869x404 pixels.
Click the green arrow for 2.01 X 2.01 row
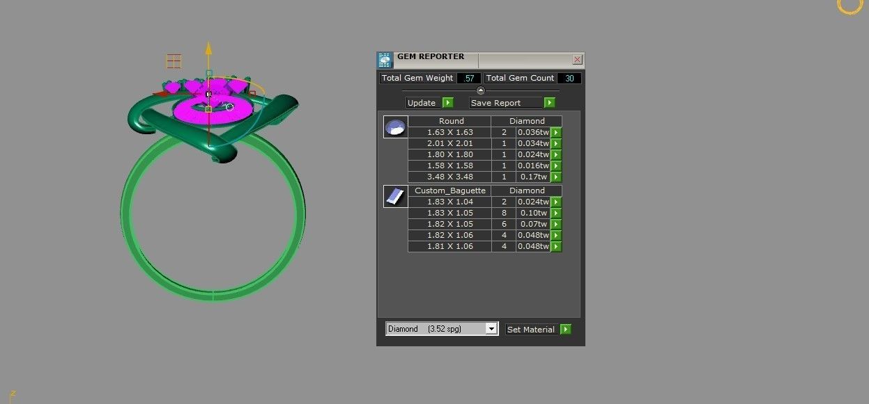[556, 143]
